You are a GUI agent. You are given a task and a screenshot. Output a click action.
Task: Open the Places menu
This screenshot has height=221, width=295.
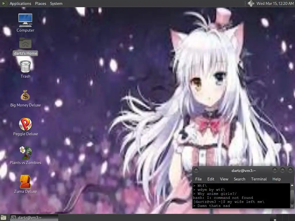tap(40, 3)
